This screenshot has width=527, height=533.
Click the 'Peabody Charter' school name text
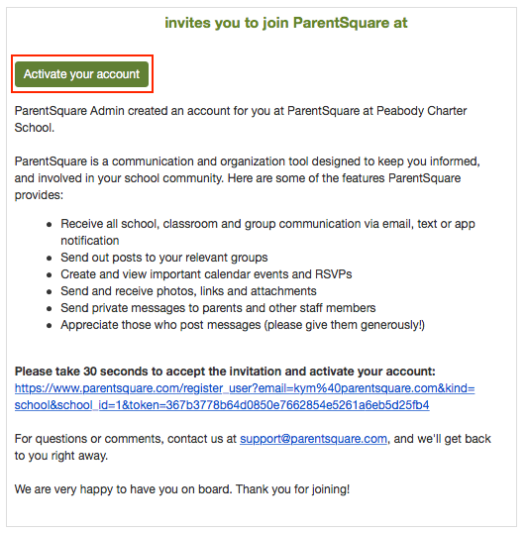click(421, 111)
